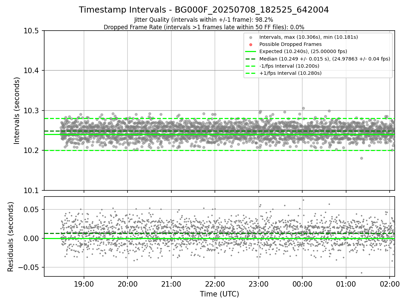Click the minimum interval outlier point near 10.18s

point(361,158)
